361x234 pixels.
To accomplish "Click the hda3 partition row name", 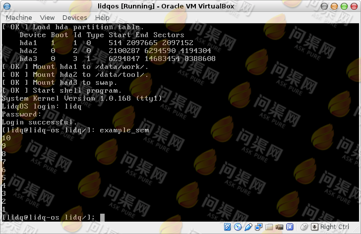I will coord(28,59).
